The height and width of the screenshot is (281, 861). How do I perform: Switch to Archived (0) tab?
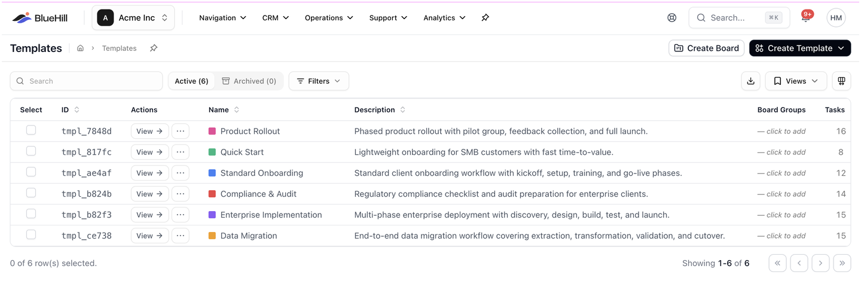point(249,81)
